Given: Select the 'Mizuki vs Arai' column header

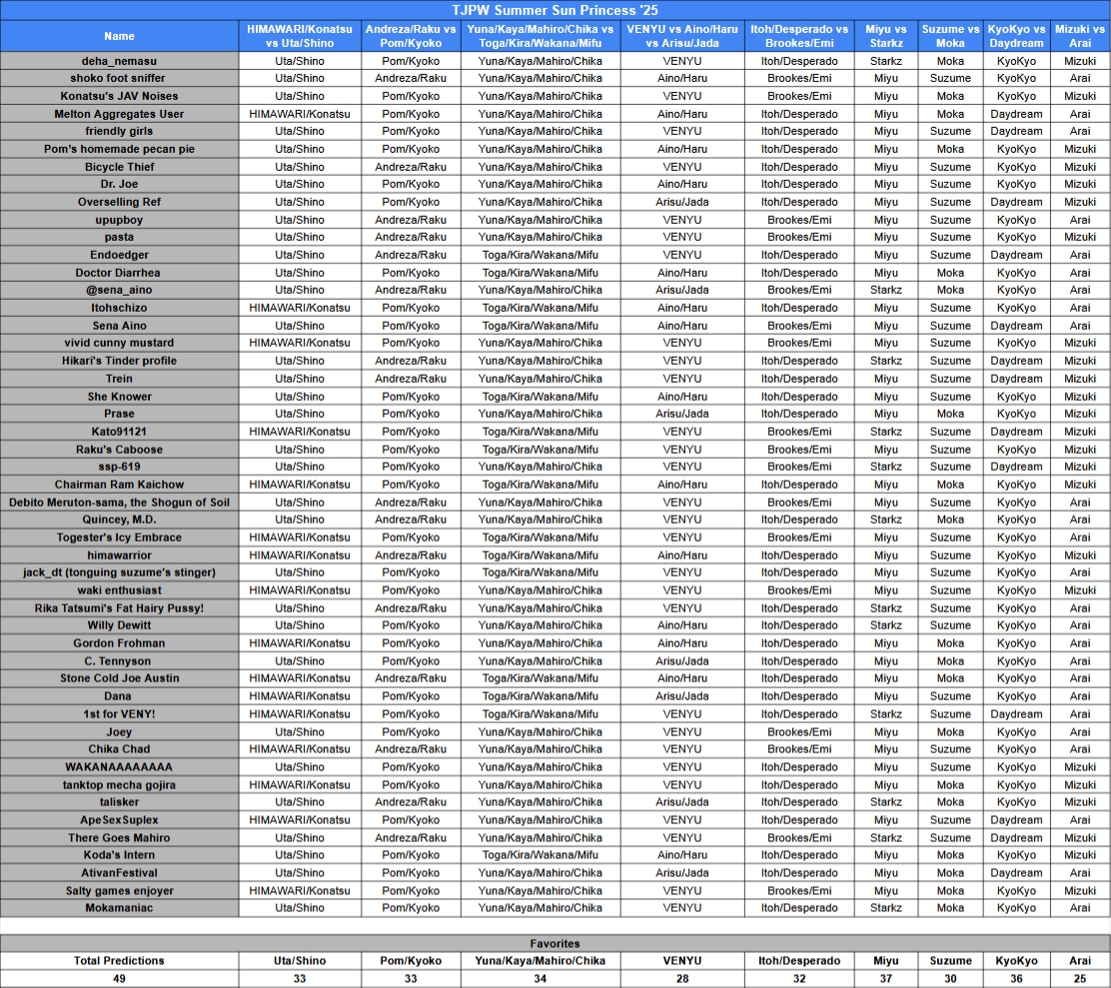Looking at the screenshot, I should pyautogui.click(x=1080, y=36).
